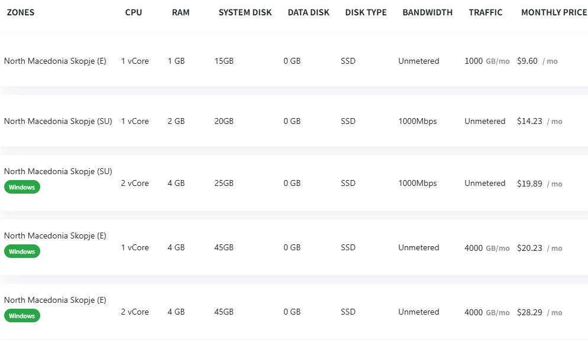This screenshot has height=340, width=588.
Task: Click the DATA DISK column header
Action: (308, 12)
